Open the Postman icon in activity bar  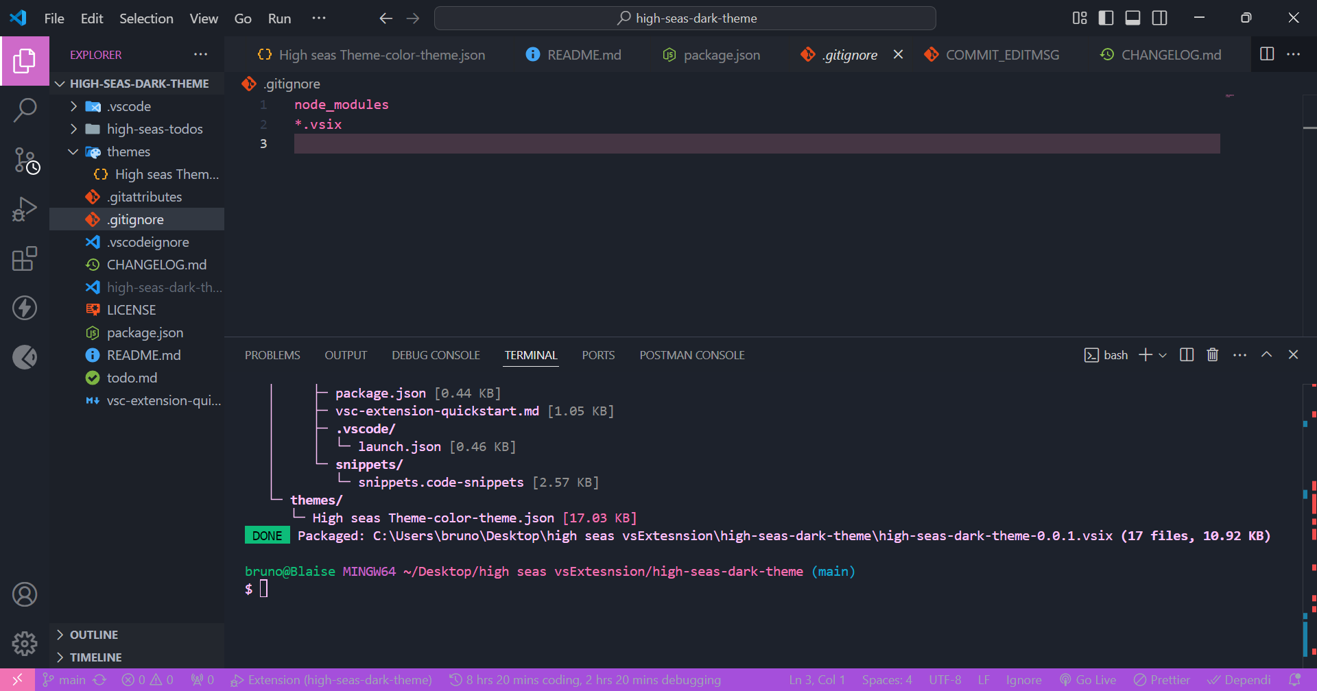point(25,357)
